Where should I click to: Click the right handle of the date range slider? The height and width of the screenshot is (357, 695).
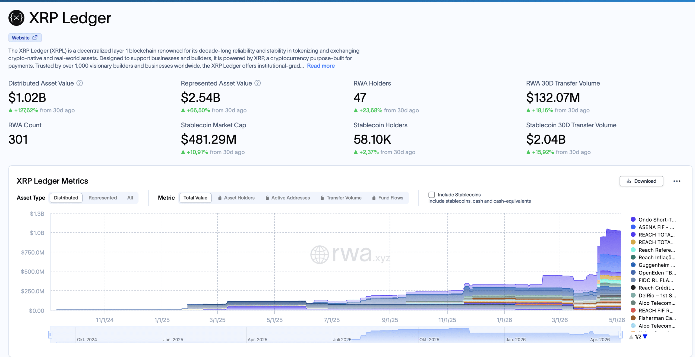tap(621, 334)
